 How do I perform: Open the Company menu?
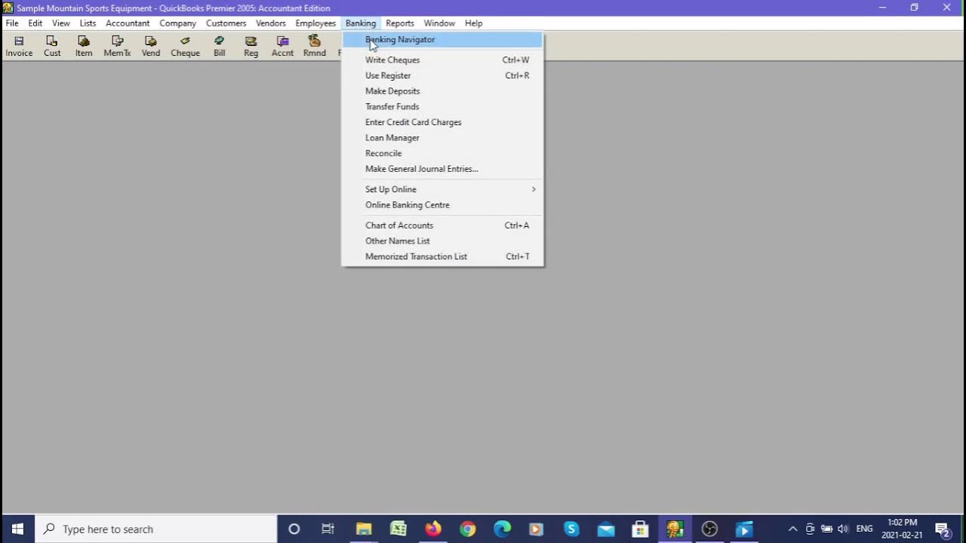pos(178,23)
